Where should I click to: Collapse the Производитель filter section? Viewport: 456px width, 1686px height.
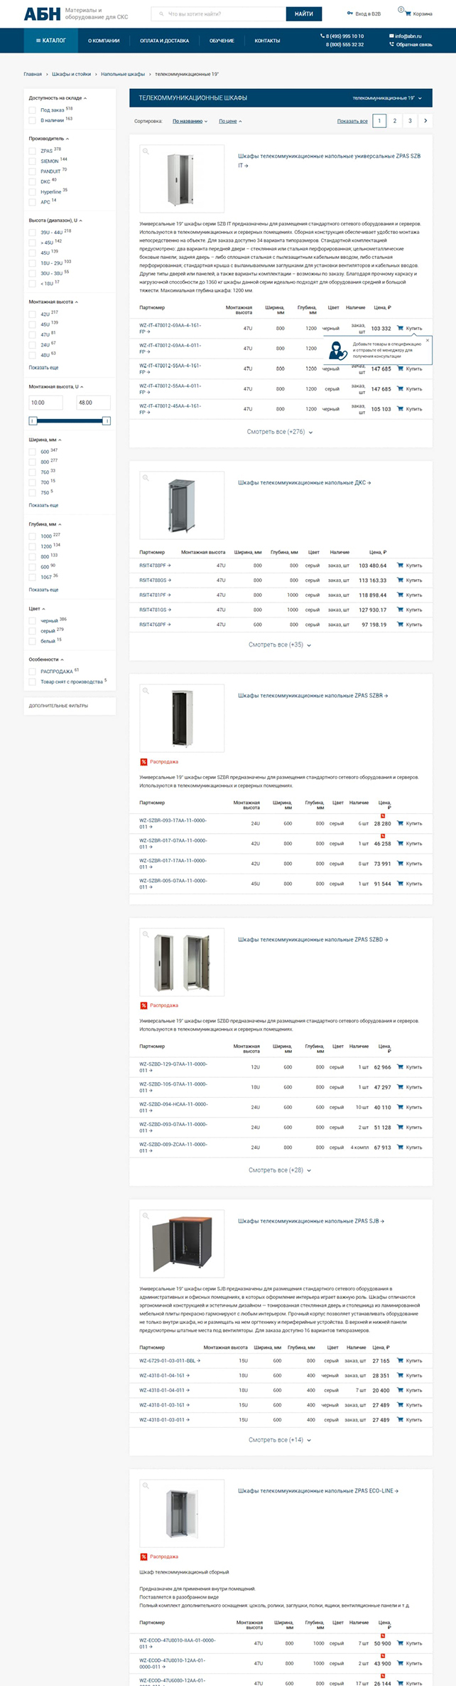tap(49, 139)
